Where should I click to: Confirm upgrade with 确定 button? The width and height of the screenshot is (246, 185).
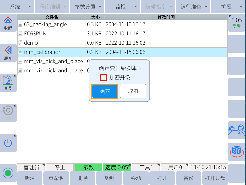[x=105, y=91]
